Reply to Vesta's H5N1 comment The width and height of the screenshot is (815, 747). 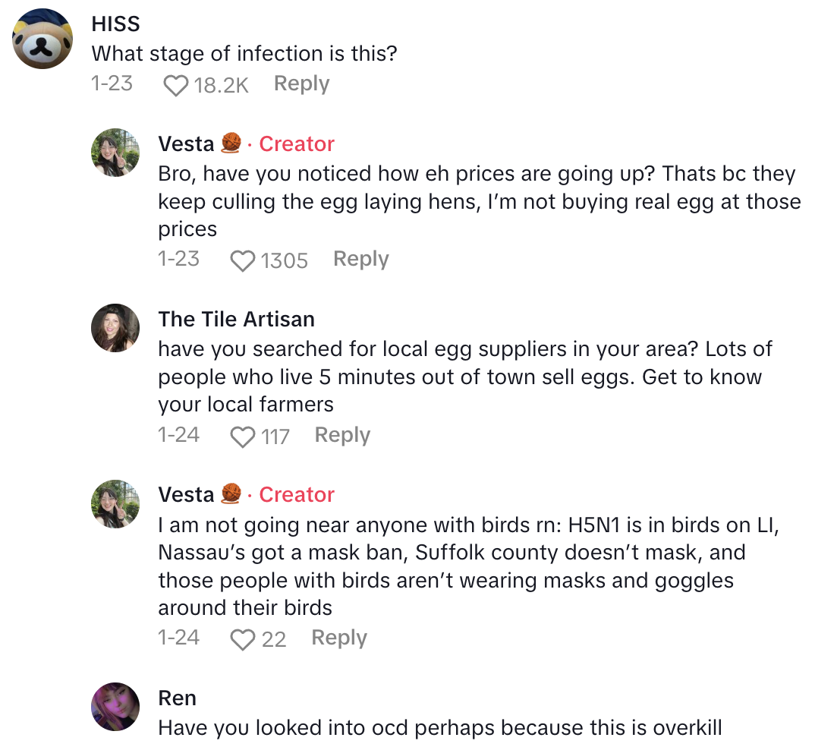[338, 638]
